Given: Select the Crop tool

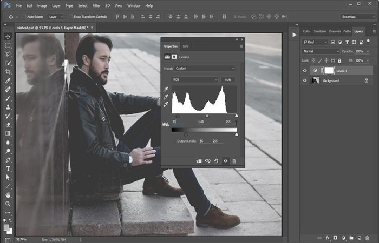Looking at the screenshot, I should point(8,72).
